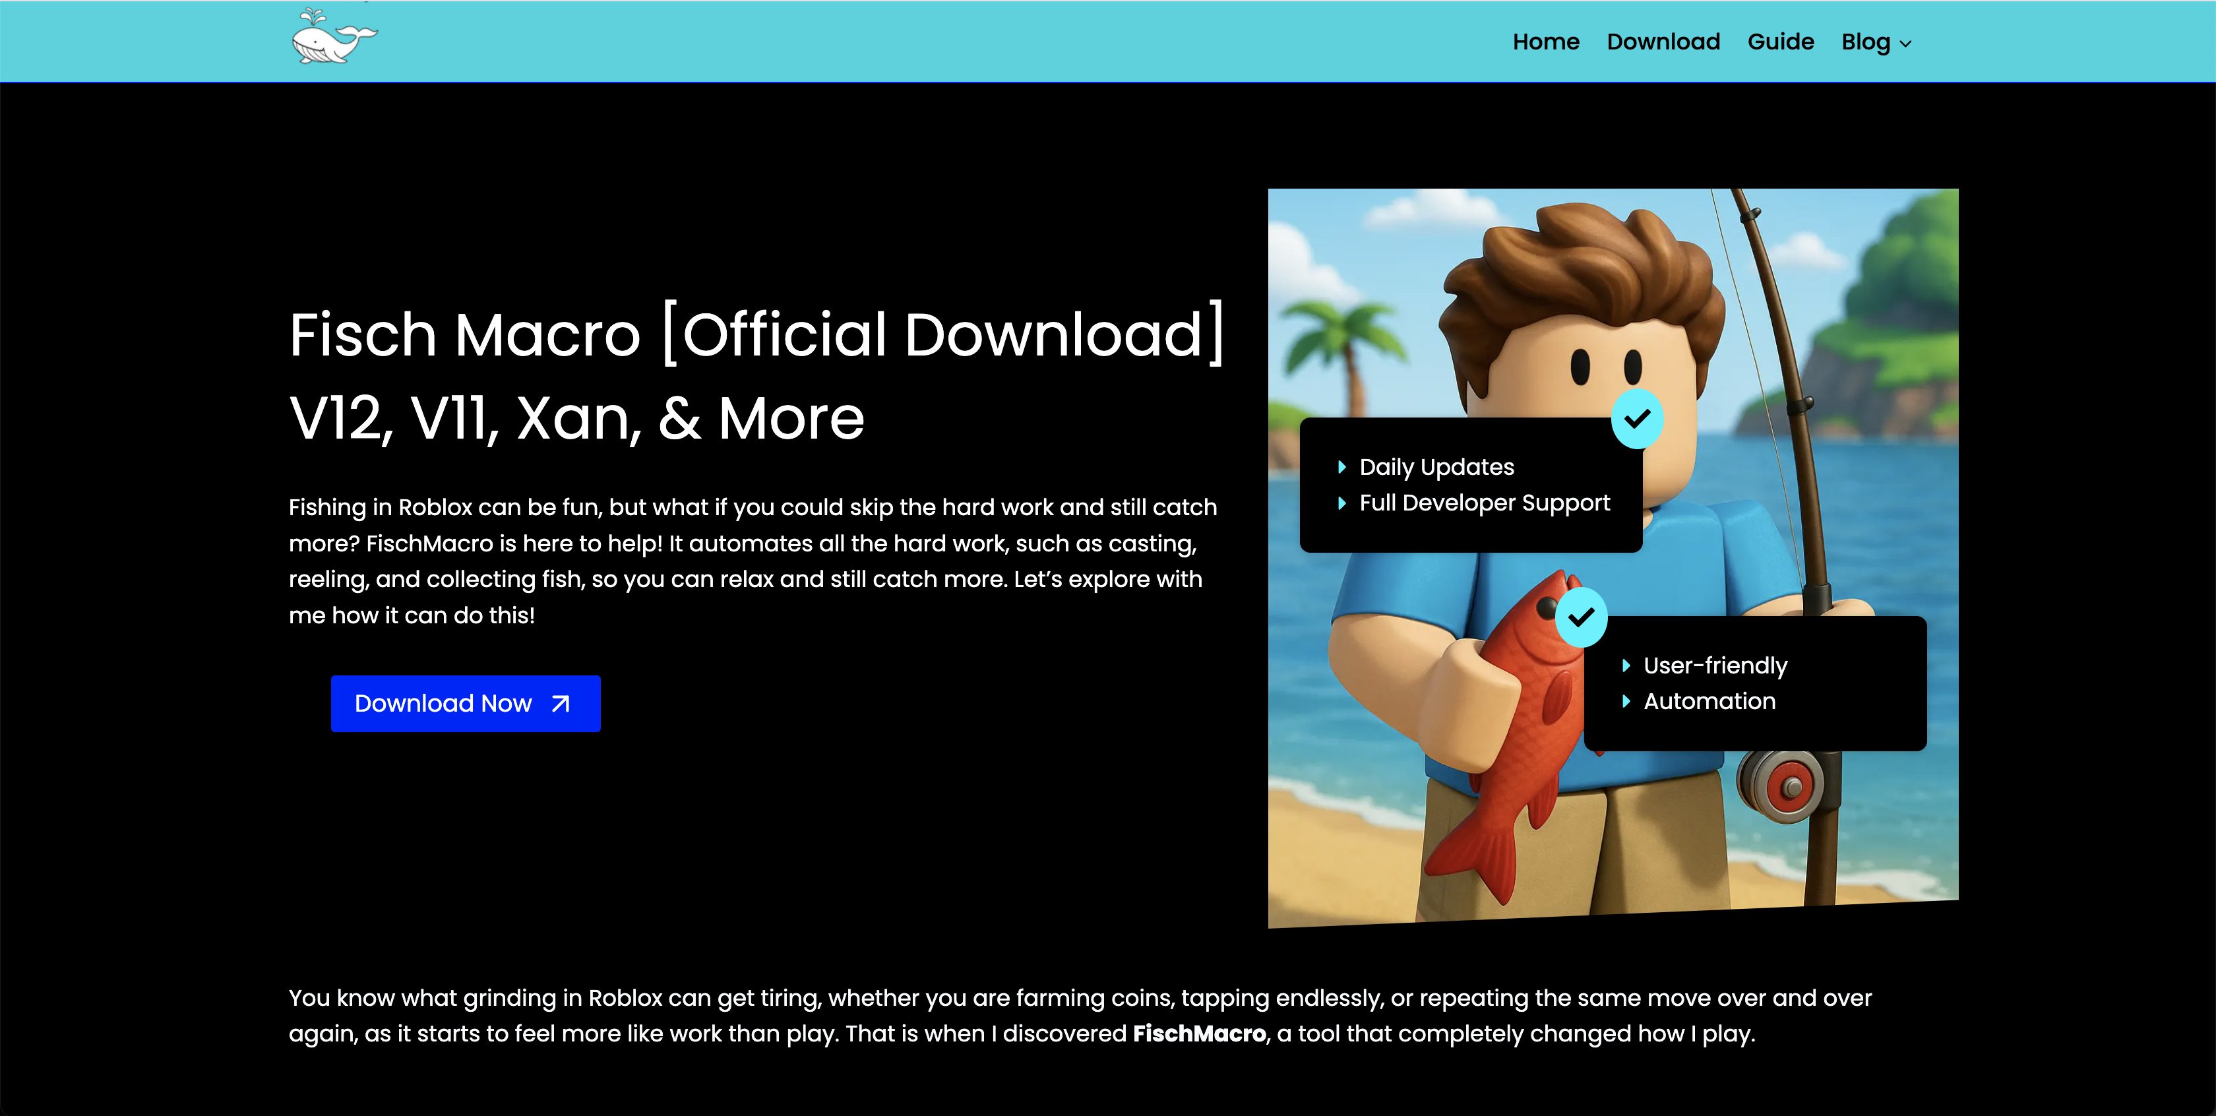Screen dimensions: 2216x1116
Task: Click the bullet arrow beside Full Developer Support
Action: click(x=1341, y=503)
